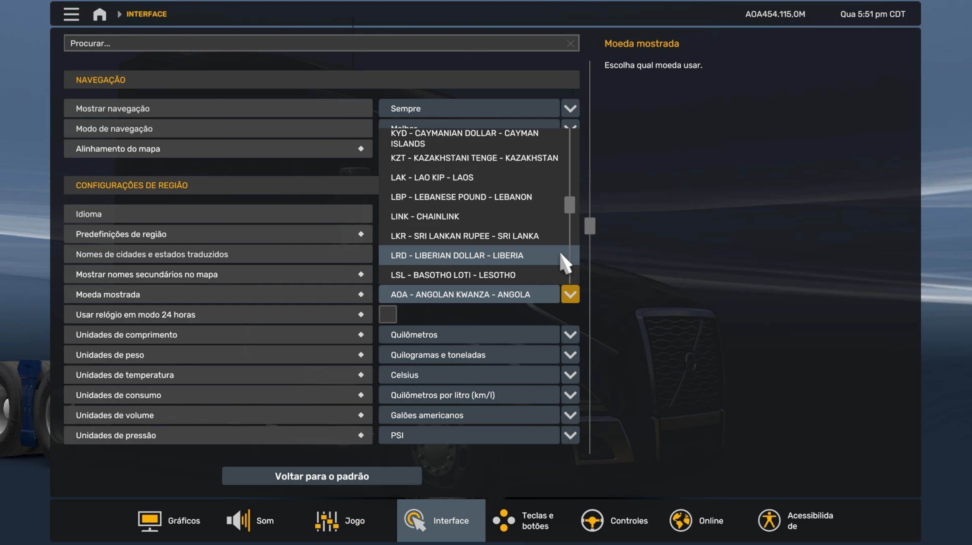Toggle 24-hour clock mode checkbox
Viewport: 972px width, 545px height.
pos(388,315)
